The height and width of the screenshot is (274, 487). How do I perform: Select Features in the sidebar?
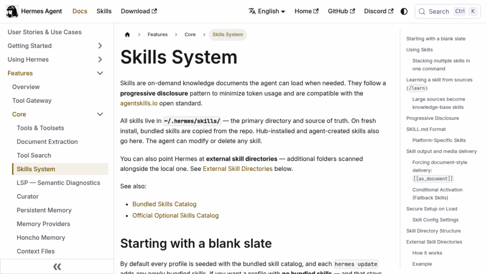(x=20, y=73)
